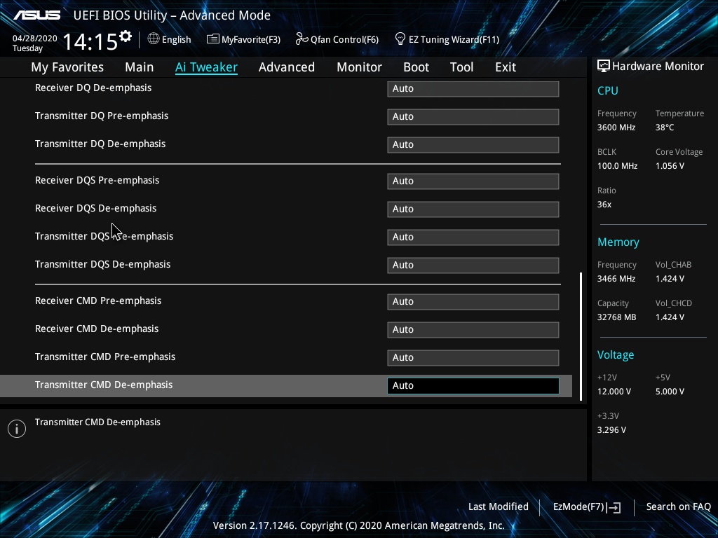This screenshot has width=718, height=538.
Task: Open Transmitter DQS Pre-emphasis dropdown
Action: coord(473,237)
